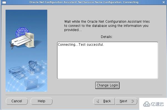Viewport: 167px width, 110px height.
Task: Return with the Back button
Action: click(x=104, y=101)
